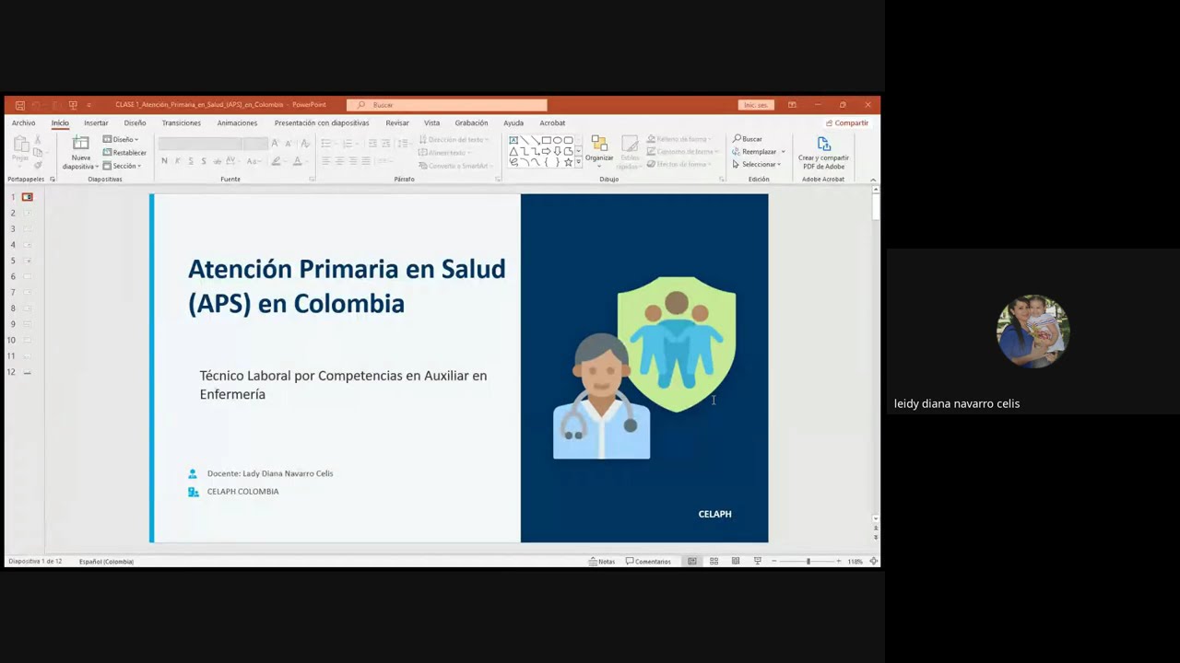Click the Cut scissors icon

click(x=38, y=140)
